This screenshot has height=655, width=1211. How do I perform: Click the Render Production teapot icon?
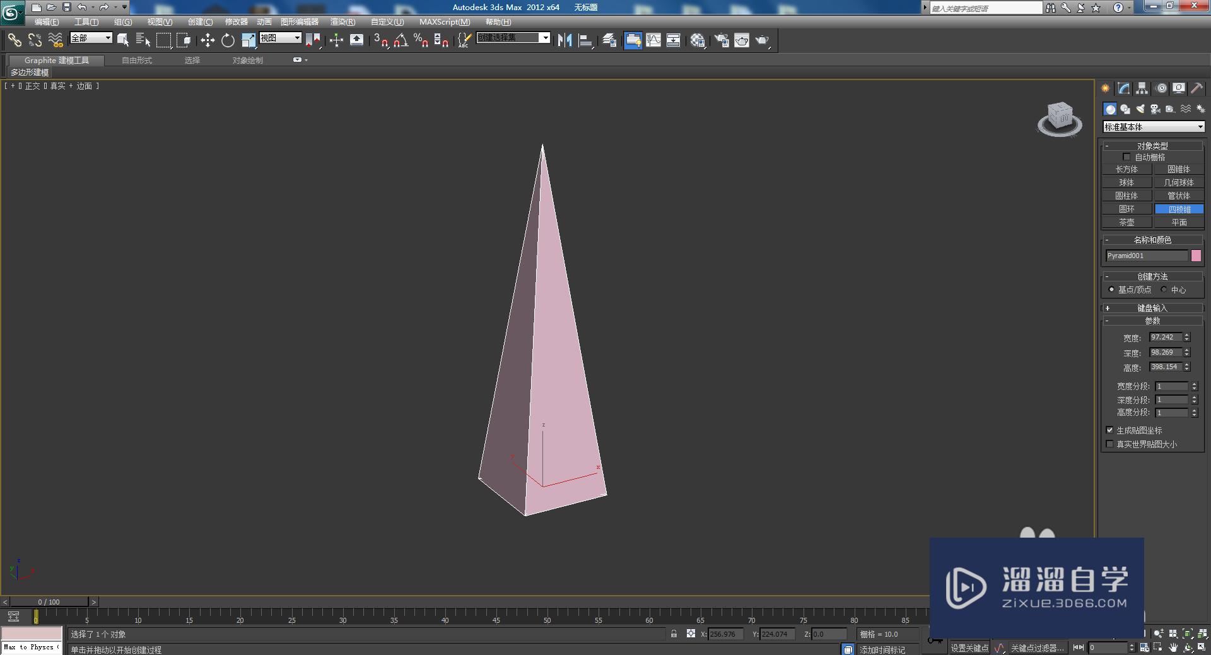(763, 40)
